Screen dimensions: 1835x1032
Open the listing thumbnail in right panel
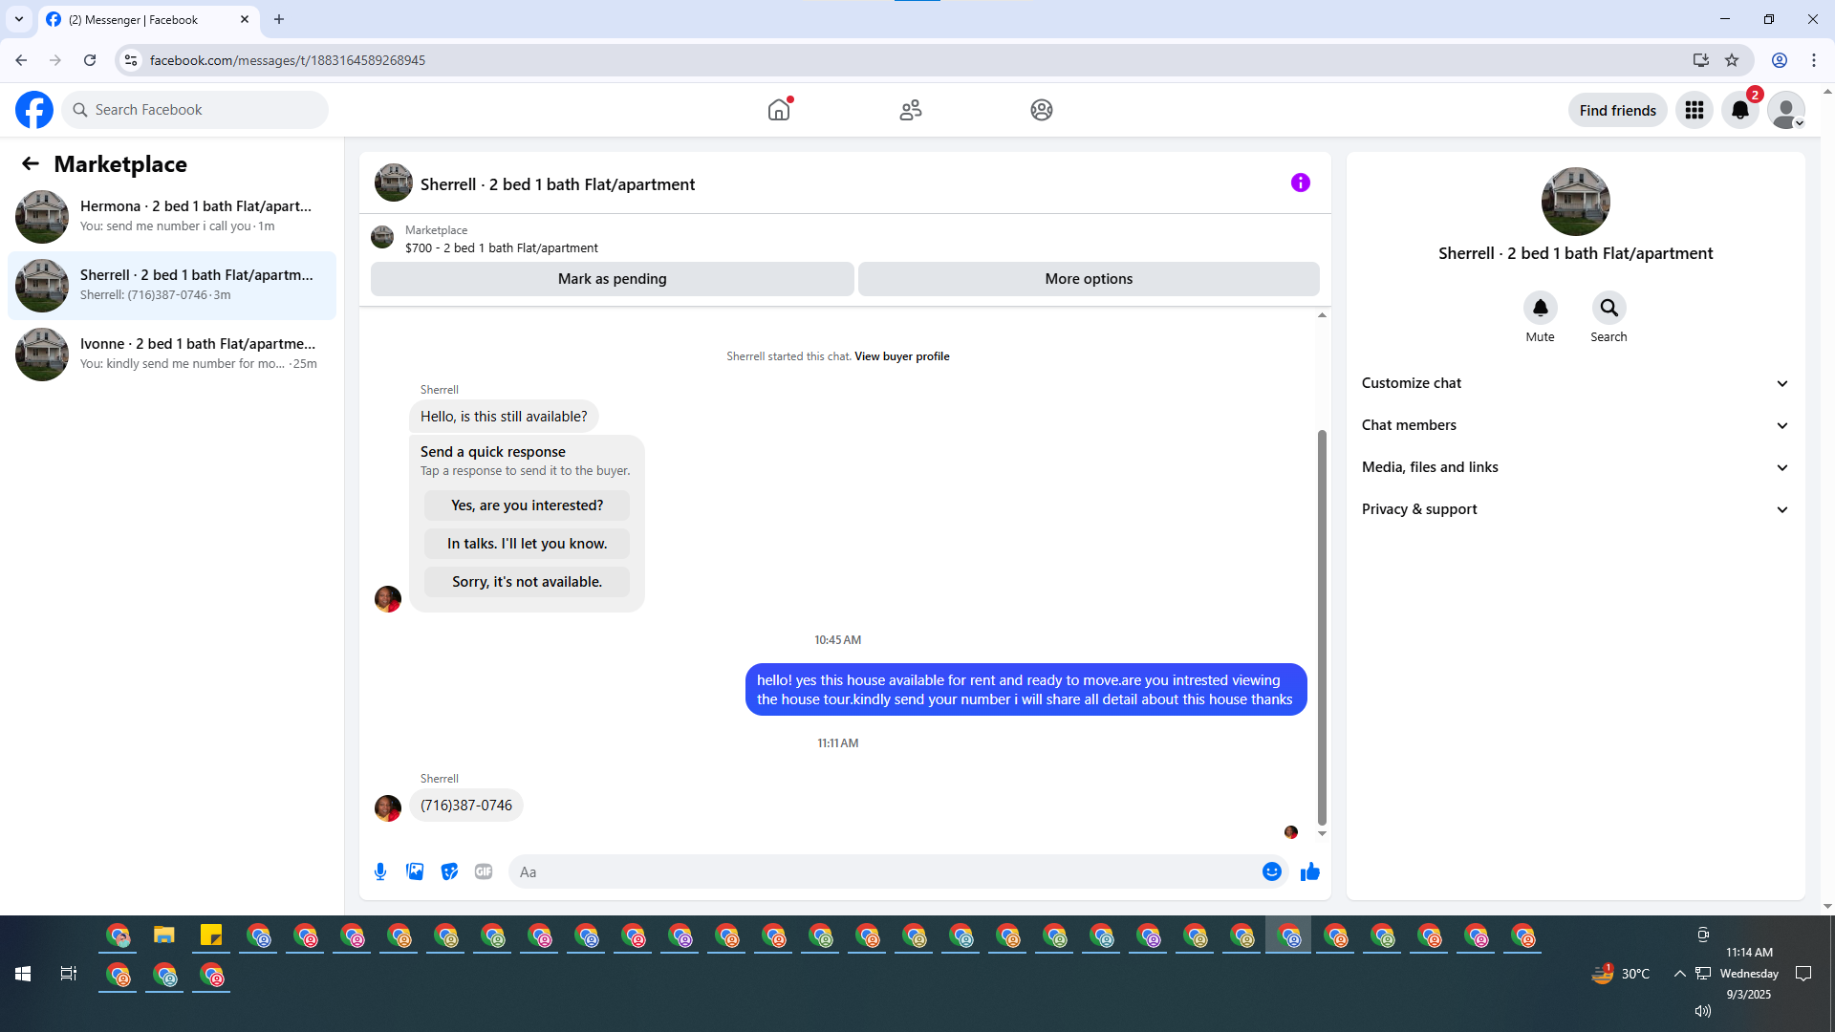pyautogui.click(x=1575, y=202)
